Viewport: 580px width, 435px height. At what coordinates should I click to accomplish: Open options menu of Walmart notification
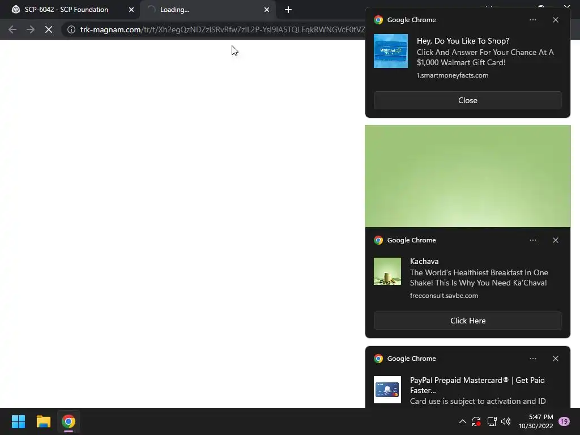(532, 20)
